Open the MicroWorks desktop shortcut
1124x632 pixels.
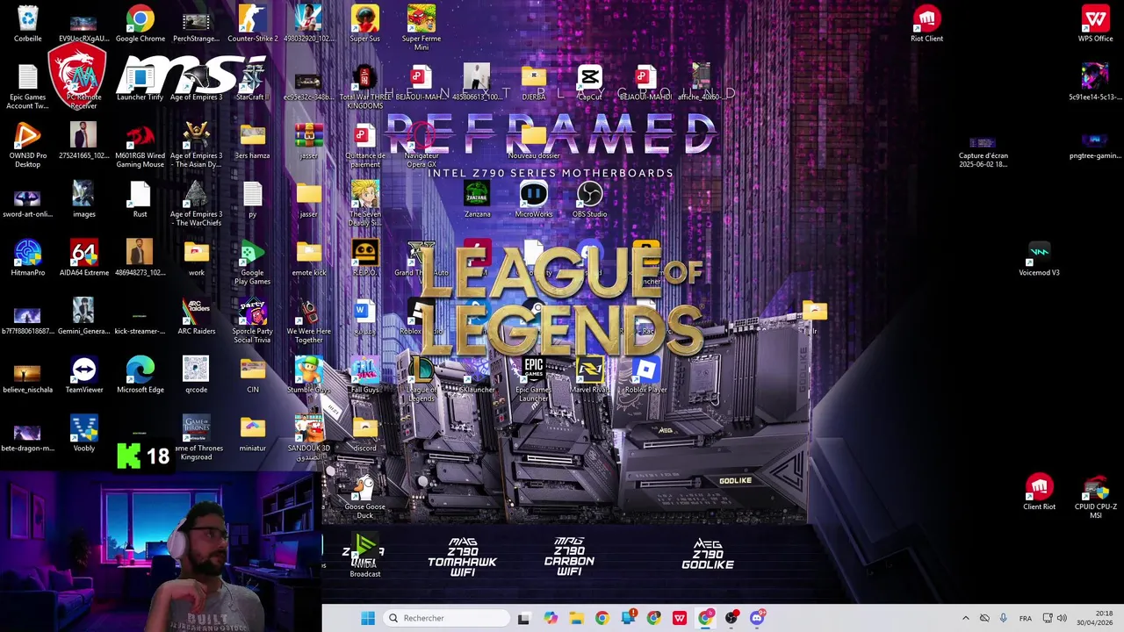coord(534,200)
